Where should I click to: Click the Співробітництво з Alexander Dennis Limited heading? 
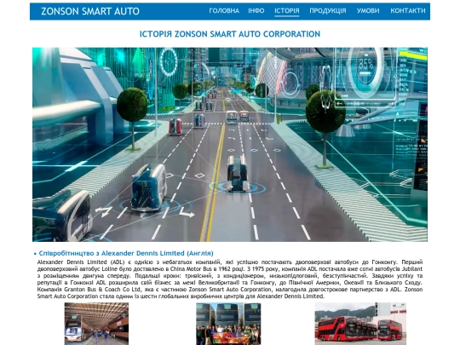(x=126, y=253)
